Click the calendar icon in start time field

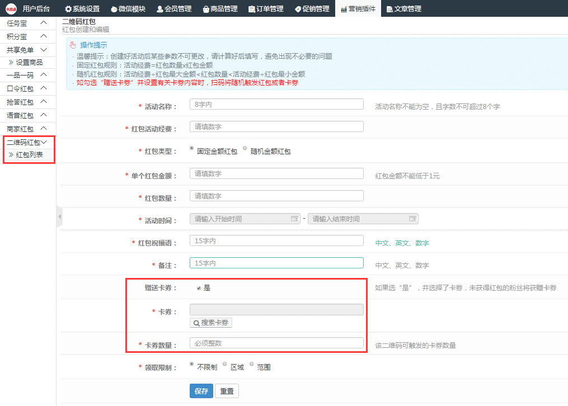(x=294, y=219)
